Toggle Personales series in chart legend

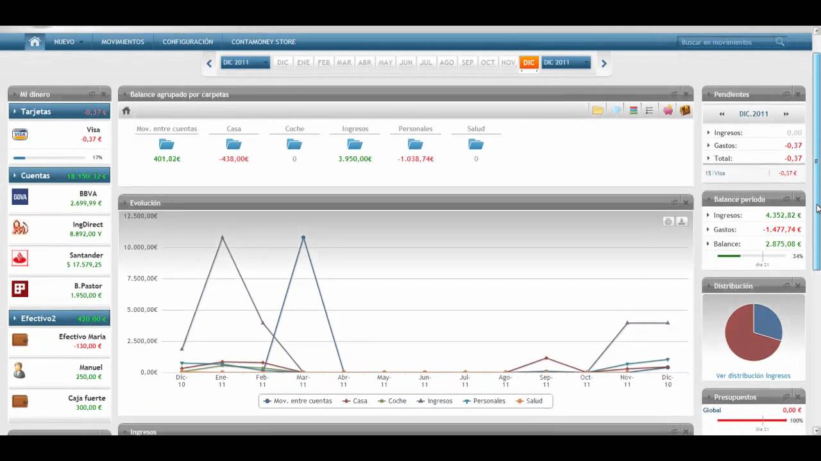point(483,401)
